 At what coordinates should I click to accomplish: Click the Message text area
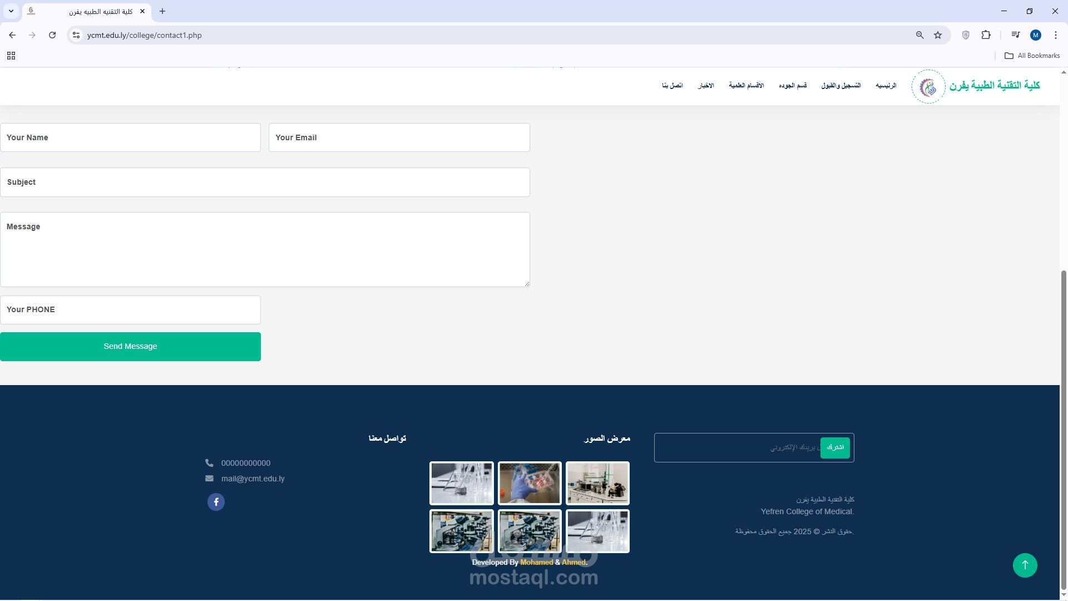pyautogui.click(x=265, y=249)
